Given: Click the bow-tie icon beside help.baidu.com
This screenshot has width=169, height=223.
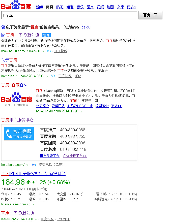Looking at the screenshot, I should (34, 165).
